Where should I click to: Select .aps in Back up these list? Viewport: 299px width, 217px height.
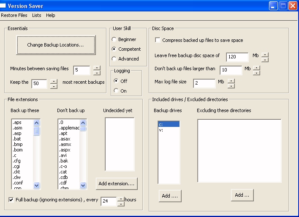coord(22,122)
